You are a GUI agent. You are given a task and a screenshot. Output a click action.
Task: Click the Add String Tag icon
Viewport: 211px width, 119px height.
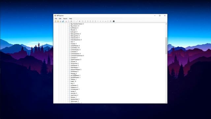[105, 21]
